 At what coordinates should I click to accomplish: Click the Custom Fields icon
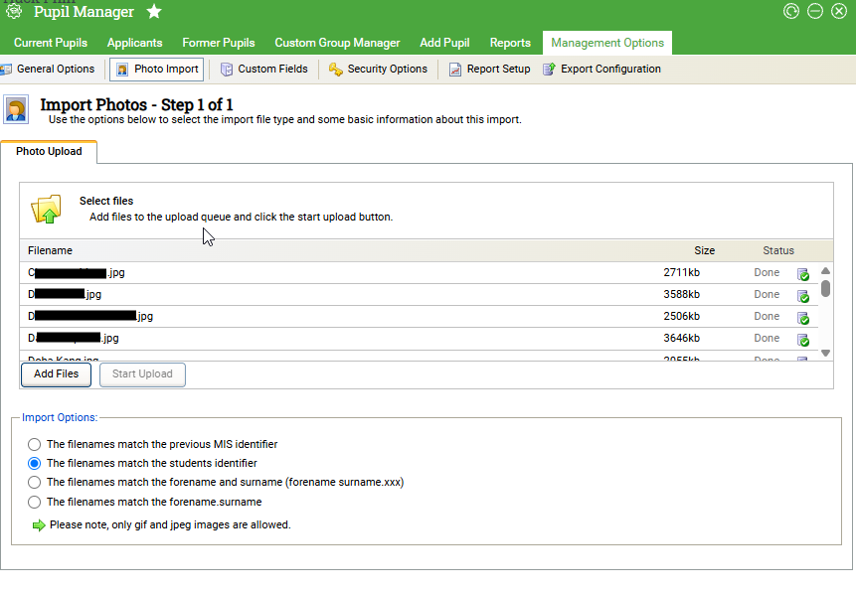click(x=227, y=70)
